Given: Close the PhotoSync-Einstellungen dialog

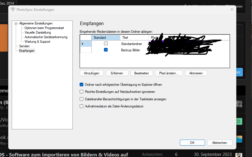Looking at the screenshot, I should pos(232,9).
